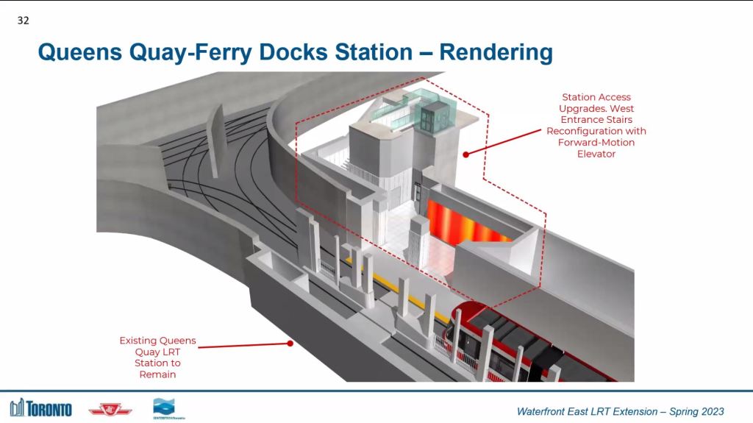Click the red dot marker for Station Access Upgrades

[466, 154]
